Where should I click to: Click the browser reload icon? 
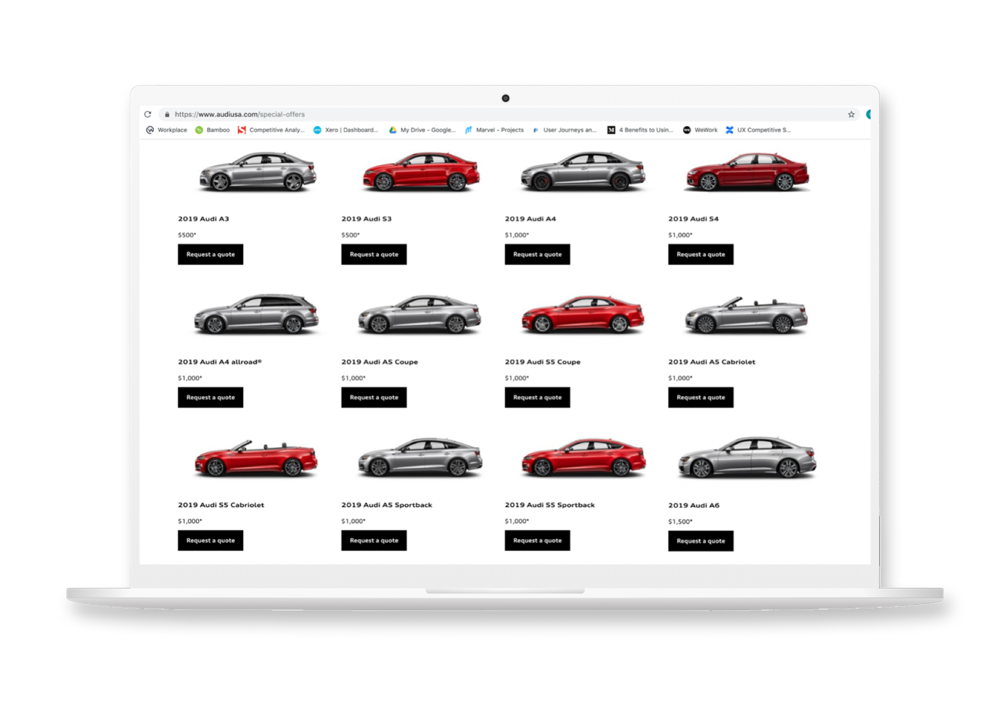pyautogui.click(x=148, y=114)
